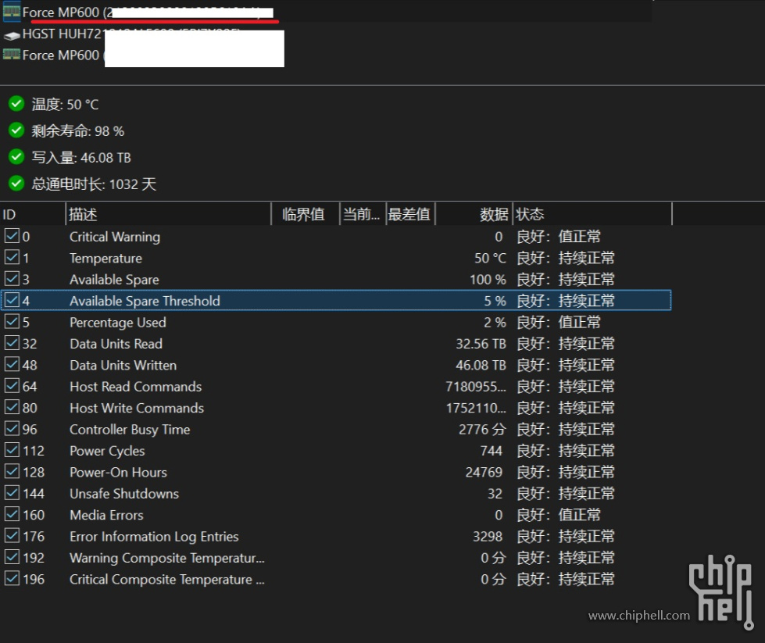765x643 pixels.
Task: Click the 46.08 TB value in the Data Units Written row
Action: [481, 366]
